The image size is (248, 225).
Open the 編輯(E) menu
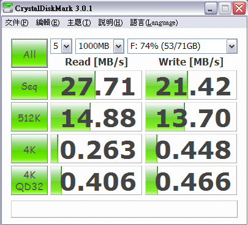click(x=48, y=23)
